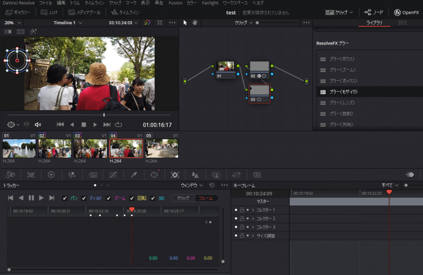423x275 pixels.
Task: Switch tracker mode to Frame (フレーム)
Action: (206, 198)
